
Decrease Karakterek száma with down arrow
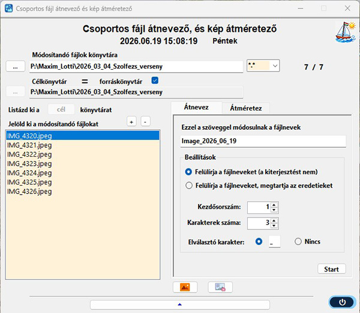(274, 226)
